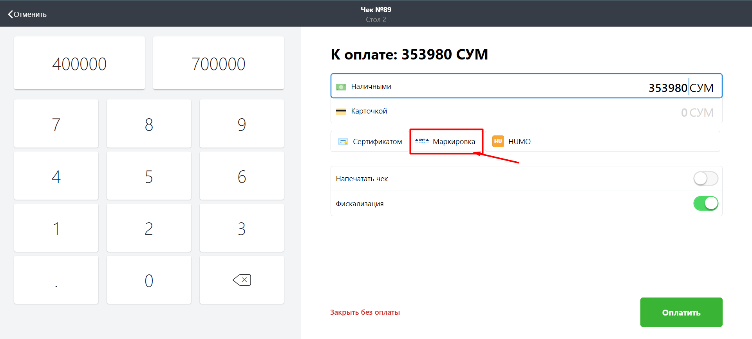Tap keypad digit 4
Screen dimensions: 752x339
(x=56, y=176)
